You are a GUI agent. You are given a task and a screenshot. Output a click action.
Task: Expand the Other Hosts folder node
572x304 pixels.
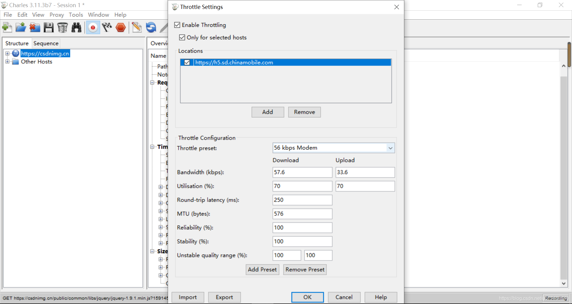7,62
